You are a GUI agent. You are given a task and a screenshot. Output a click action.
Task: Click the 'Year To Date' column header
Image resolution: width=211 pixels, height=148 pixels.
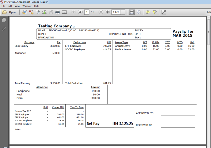(77, 108)
